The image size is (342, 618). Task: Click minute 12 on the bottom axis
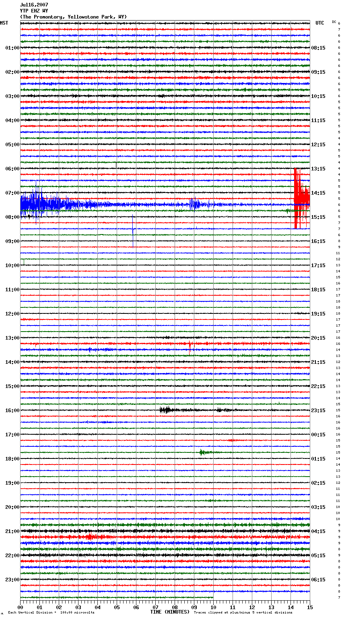(252, 607)
